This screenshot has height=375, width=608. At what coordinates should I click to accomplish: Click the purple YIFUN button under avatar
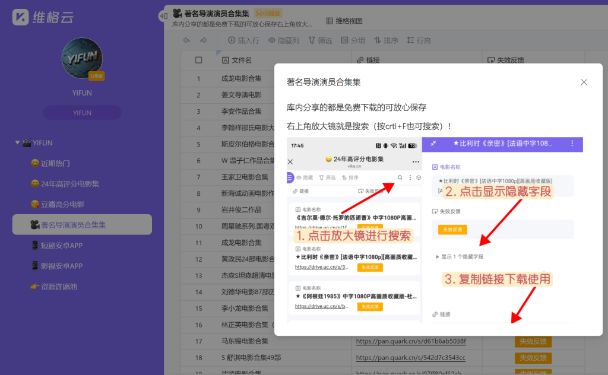[82, 113]
